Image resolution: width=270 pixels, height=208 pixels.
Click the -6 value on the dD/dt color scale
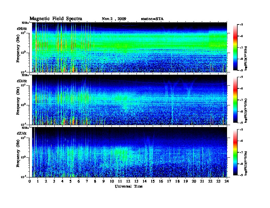[x=241, y=89]
